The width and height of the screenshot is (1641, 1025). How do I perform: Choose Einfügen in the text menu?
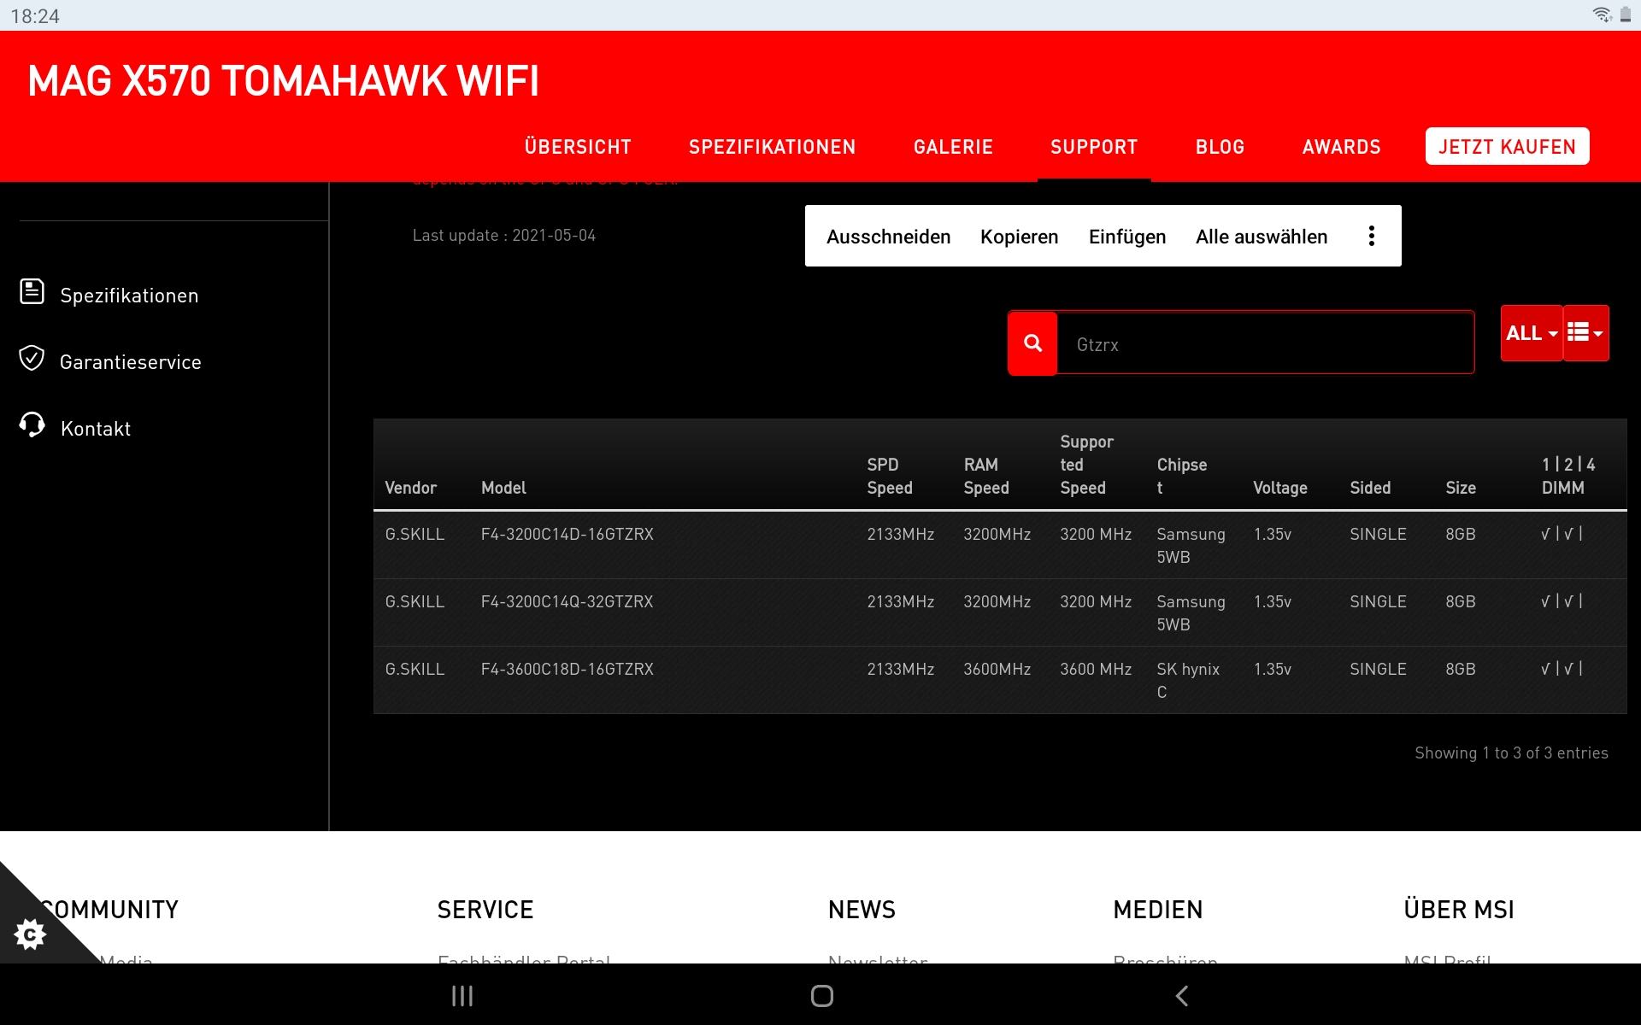[x=1126, y=237]
